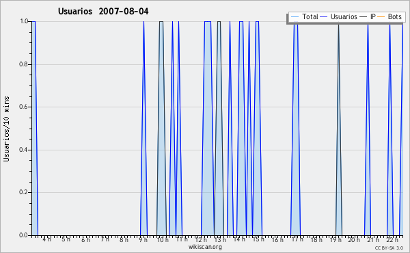Click the wide blue peak at 12 h
Image resolution: width=410 pixels, height=253 pixels.
coord(208,128)
